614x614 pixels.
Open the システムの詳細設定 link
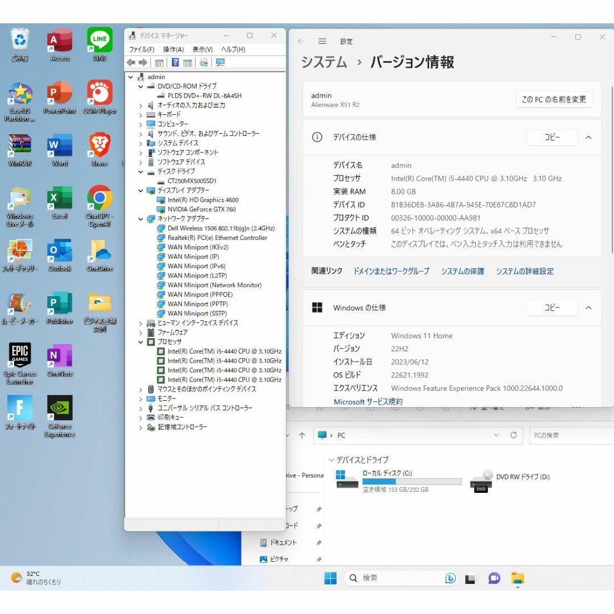click(525, 271)
